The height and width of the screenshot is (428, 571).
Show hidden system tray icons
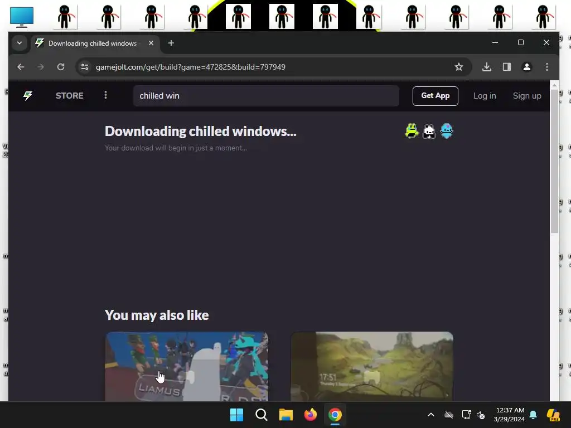pyautogui.click(x=431, y=415)
